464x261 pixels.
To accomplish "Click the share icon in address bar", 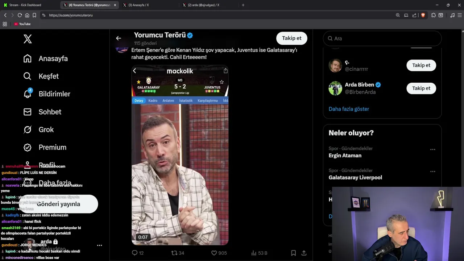I will click(x=414, y=15).
